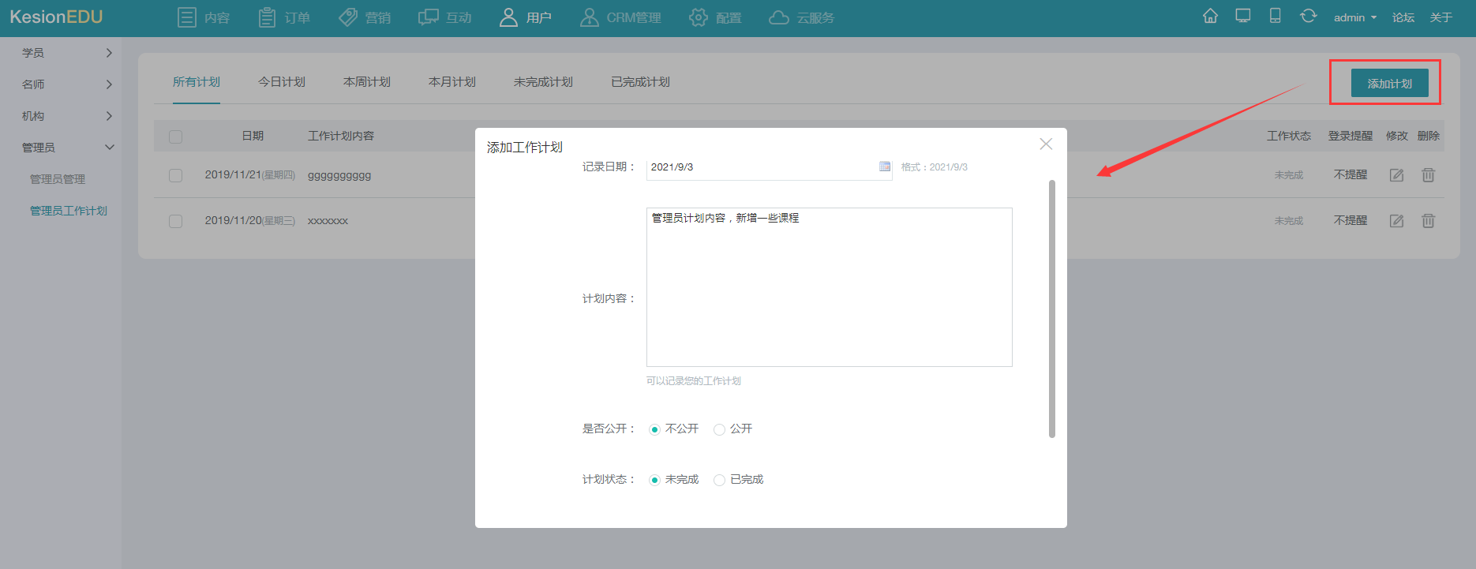Screen dimensions: 1476x569
Task: Click the gggggggggg plan content
Action: click(339, 175)
